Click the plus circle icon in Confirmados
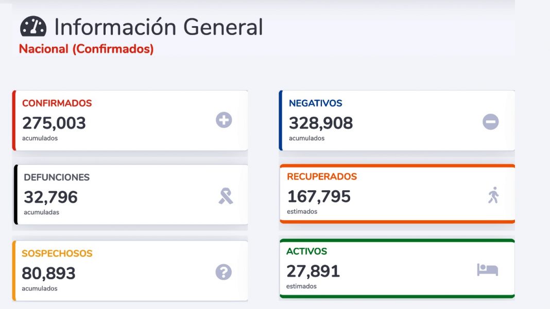The width and height of the screenshot is (550, 309). click(x=224, y=120)
